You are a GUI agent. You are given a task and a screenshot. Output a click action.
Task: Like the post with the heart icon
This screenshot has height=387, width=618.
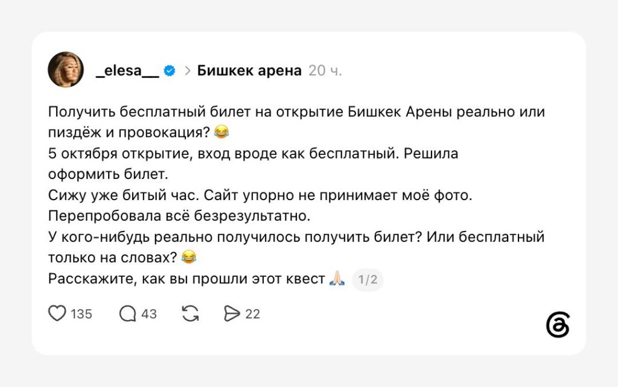point(57,313)
